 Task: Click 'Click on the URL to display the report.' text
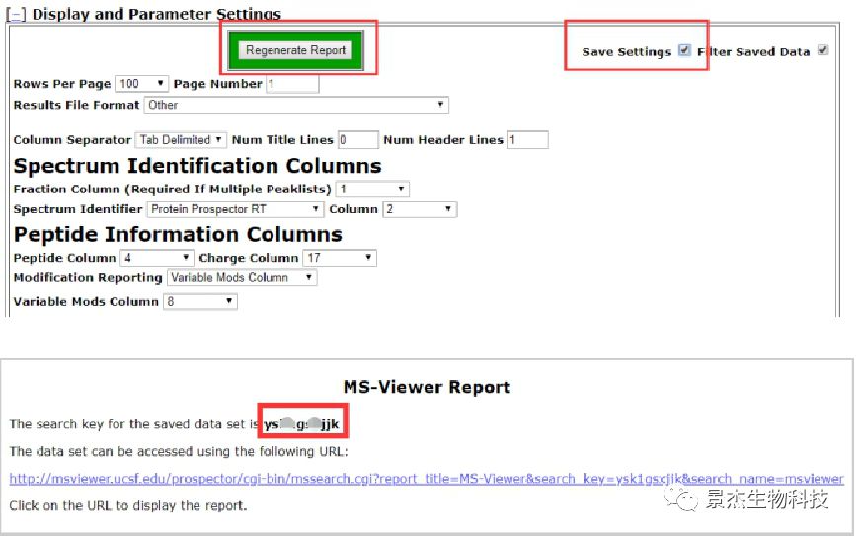128,506
